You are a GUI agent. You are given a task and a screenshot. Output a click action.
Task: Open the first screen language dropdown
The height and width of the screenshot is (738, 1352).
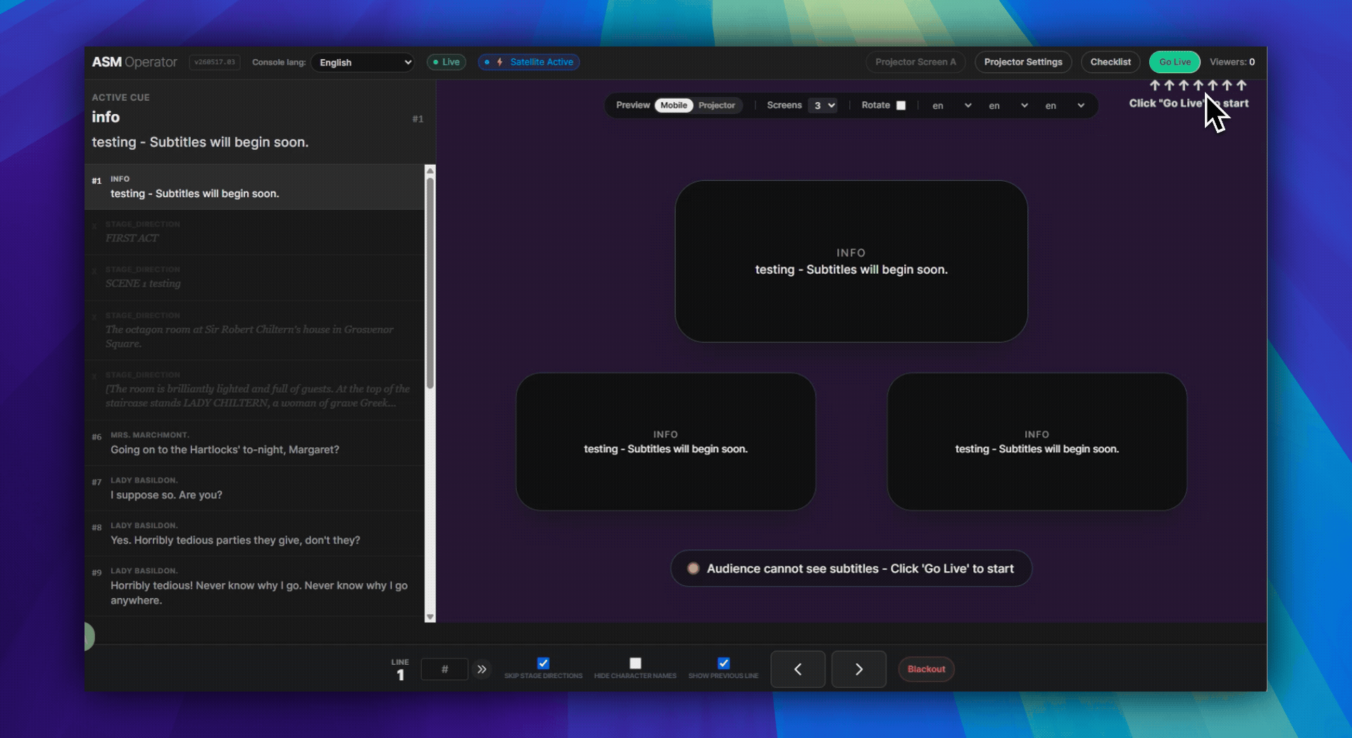[952, 106]
